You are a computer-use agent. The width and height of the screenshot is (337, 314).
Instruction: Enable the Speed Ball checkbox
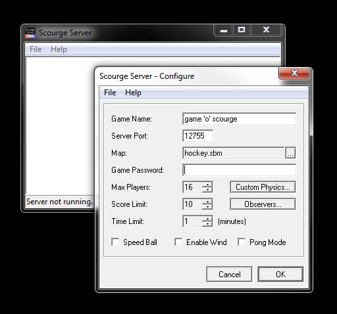[115, 242]
